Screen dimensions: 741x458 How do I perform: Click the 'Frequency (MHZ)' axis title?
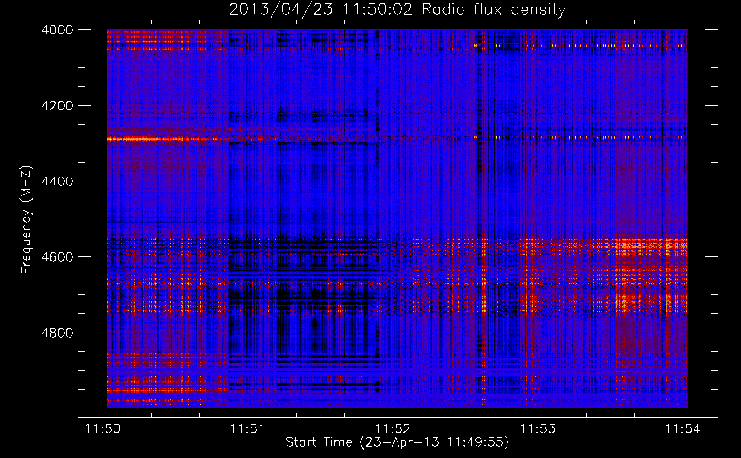pos(27,220)
